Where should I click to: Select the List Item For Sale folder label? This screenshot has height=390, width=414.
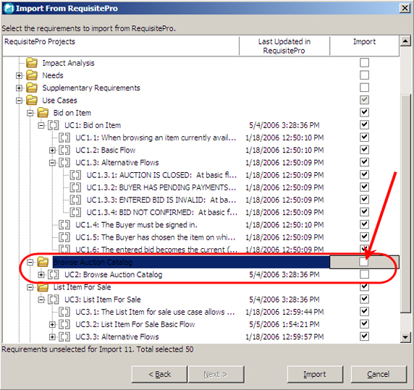pyautogui.click(x=82, y=287)
